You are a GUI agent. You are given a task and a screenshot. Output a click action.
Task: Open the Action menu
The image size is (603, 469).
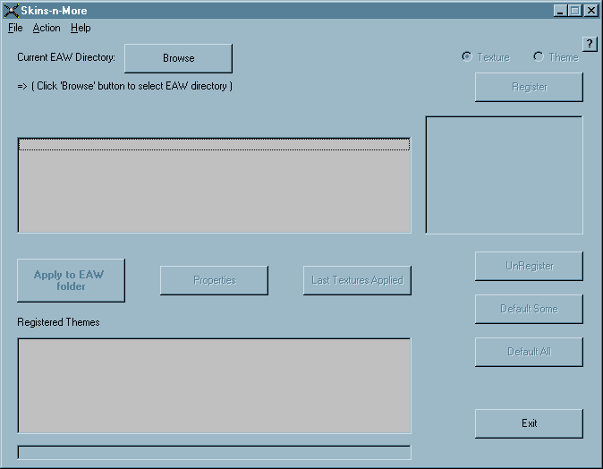tap(47, 28)
